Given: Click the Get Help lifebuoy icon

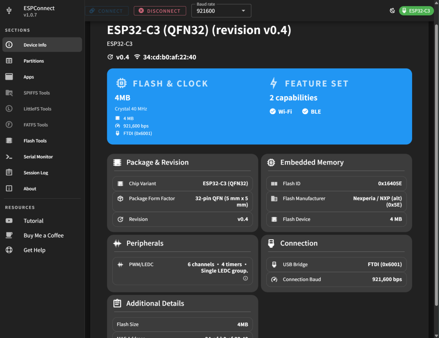Looking at the screenshot, I should 9,250.
